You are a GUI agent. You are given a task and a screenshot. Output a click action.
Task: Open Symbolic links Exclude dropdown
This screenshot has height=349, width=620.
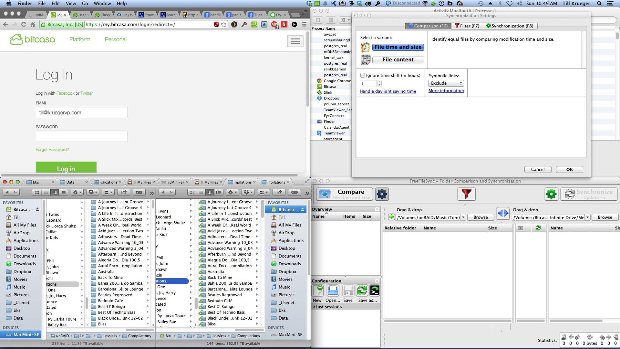(446, 83)
